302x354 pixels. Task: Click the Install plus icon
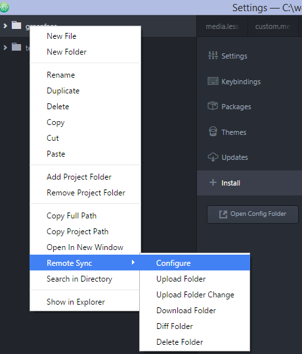213,182
